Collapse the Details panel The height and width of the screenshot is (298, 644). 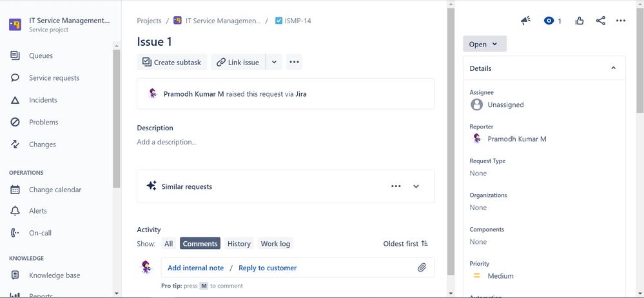tap(613, 68)
